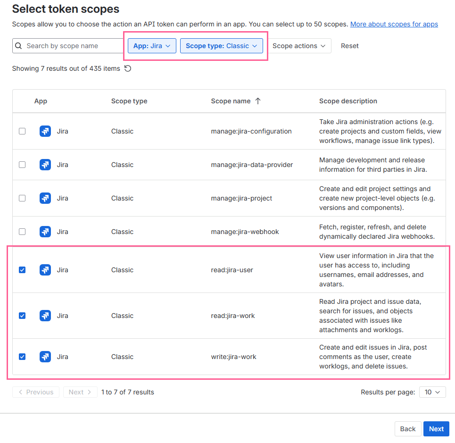This screenshot has width=455, height=443.
Task: Expand the Scope type: Classic dropdown
Action: point(221,46)
